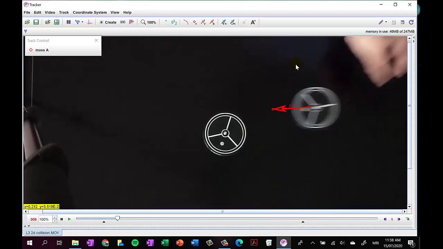Screen dimensions: 443x249
Task: Toggle path visibility red curve icon
Action: [186, 22]
